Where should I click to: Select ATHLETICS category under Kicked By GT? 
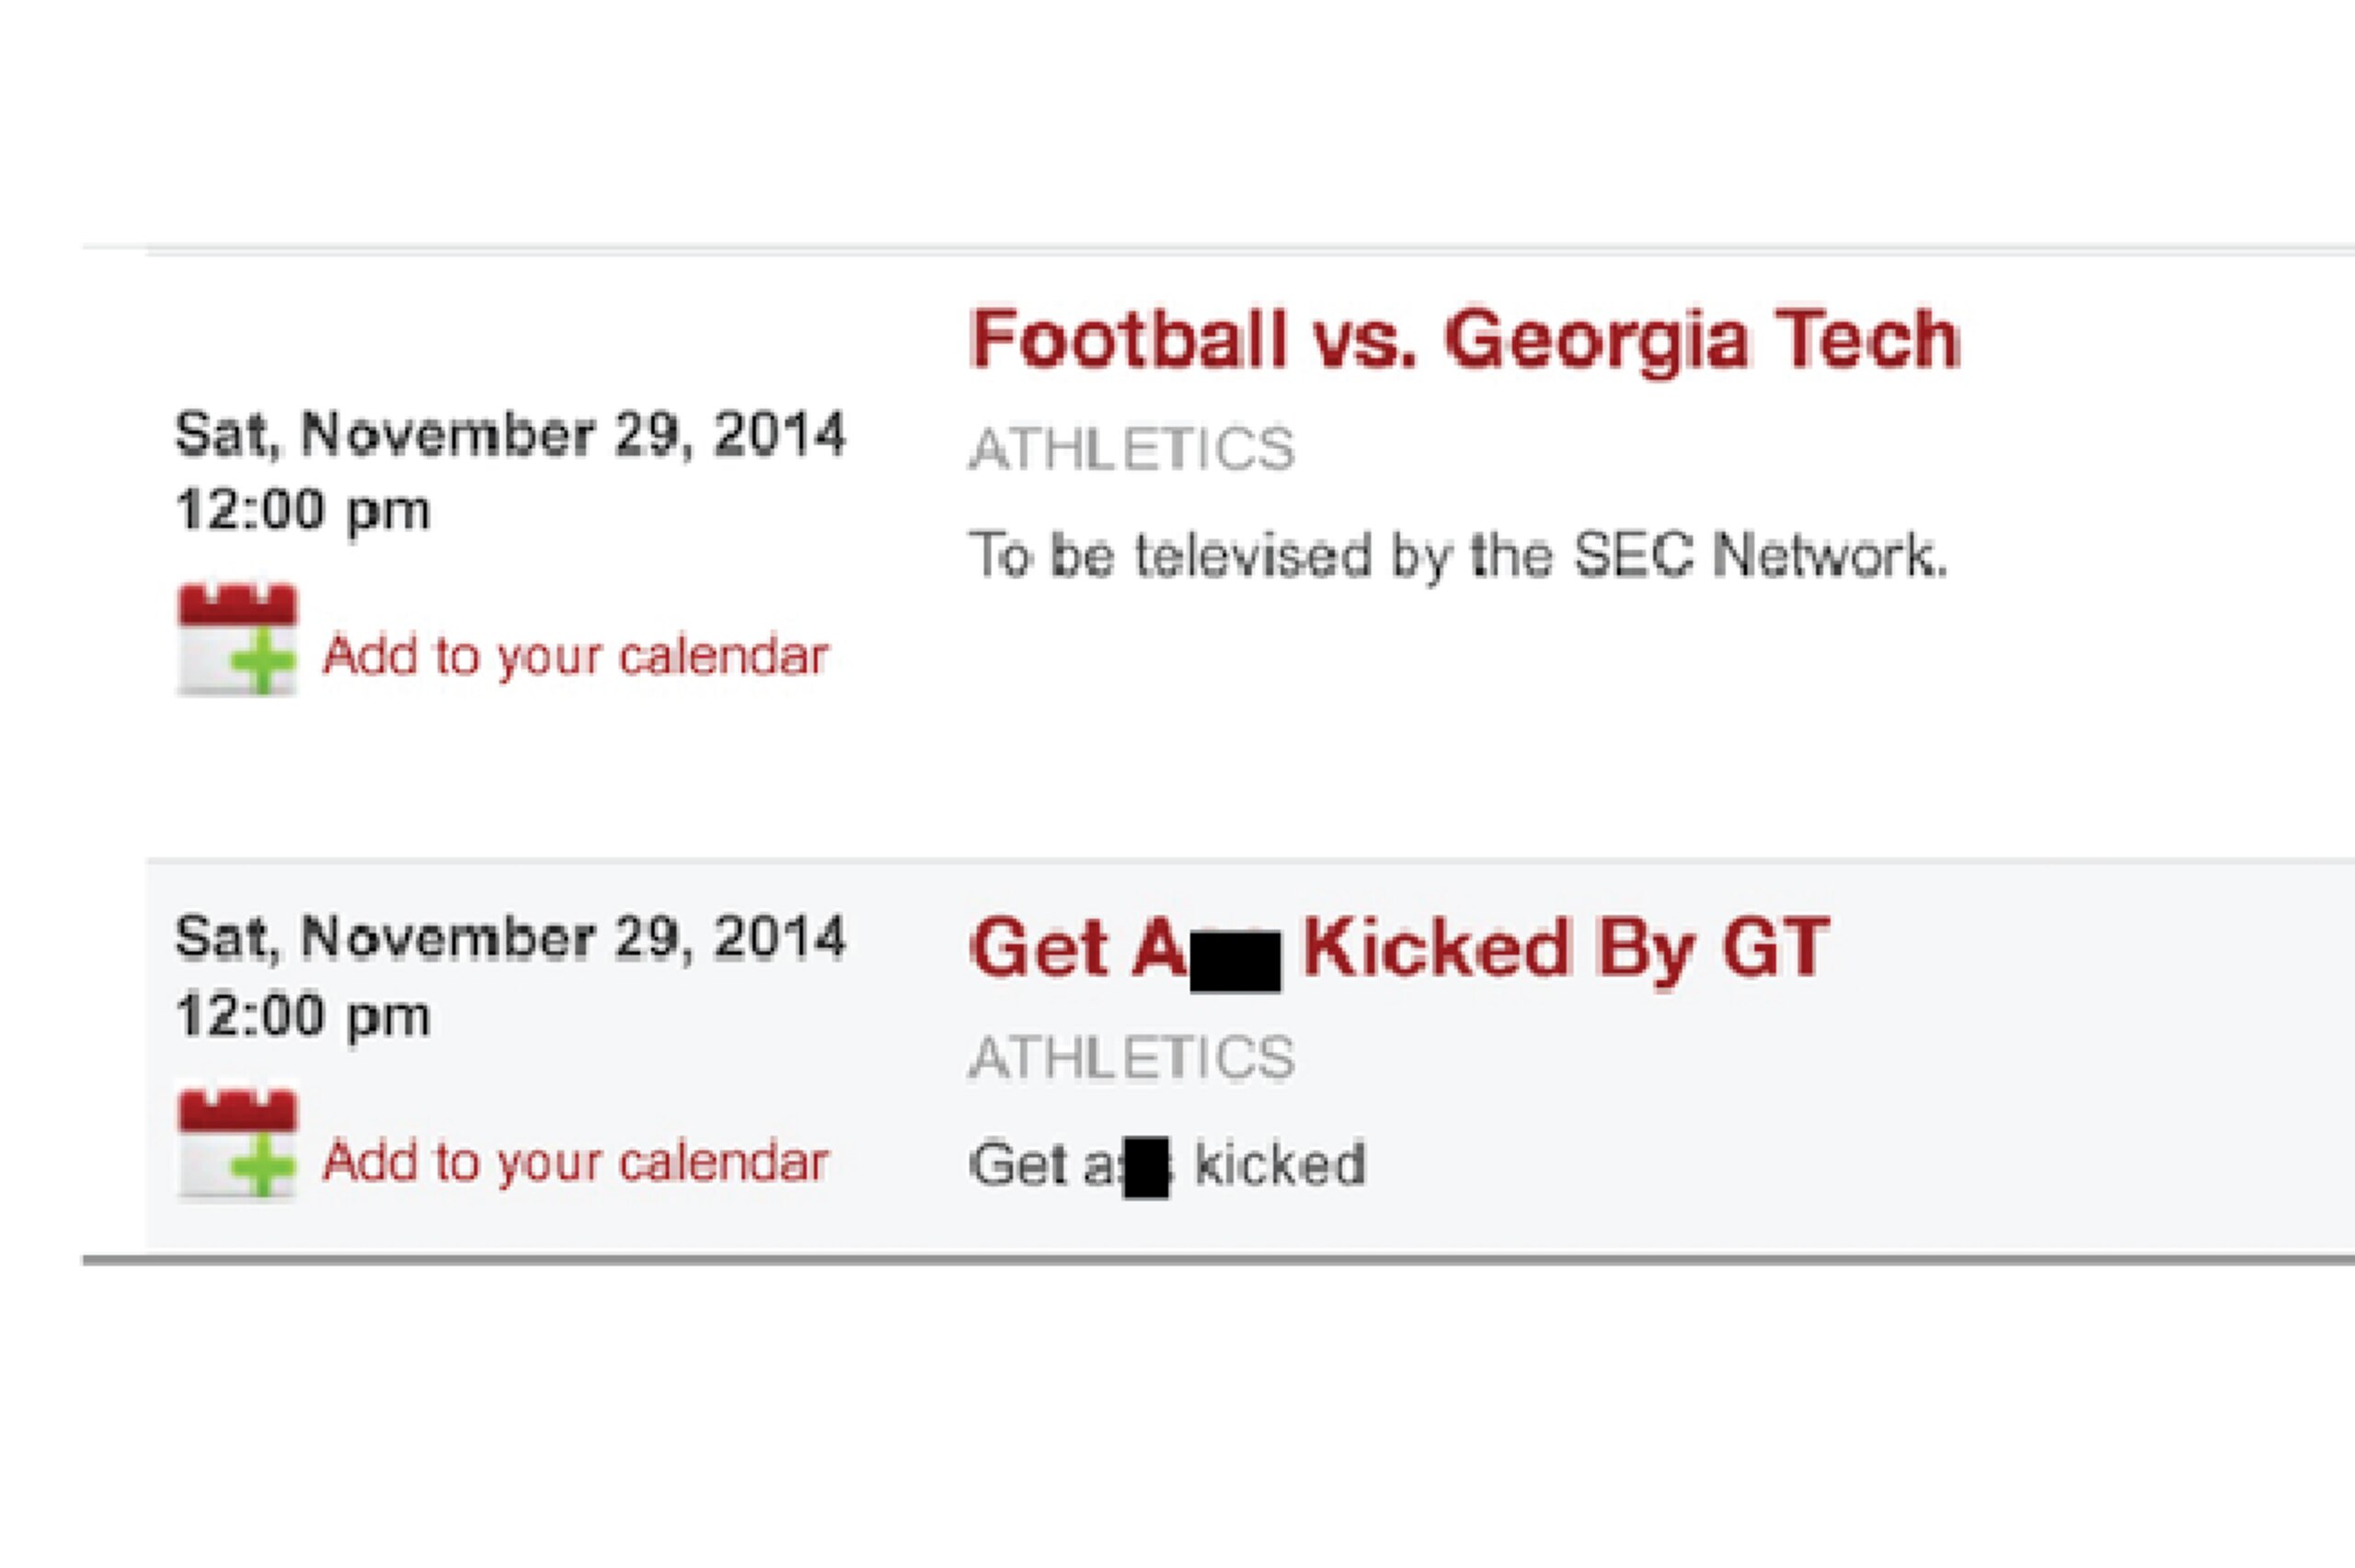pyautogui.click(x=1132, y=1057)
